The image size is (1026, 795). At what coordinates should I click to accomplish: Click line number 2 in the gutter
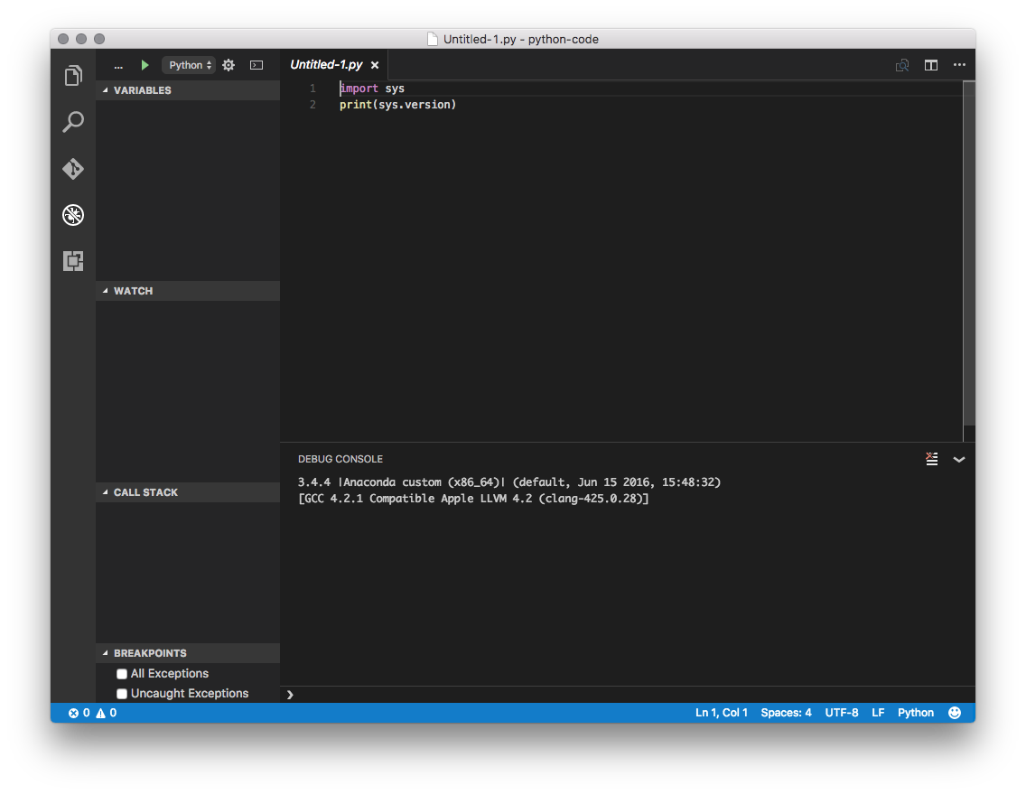click(312, 105)
